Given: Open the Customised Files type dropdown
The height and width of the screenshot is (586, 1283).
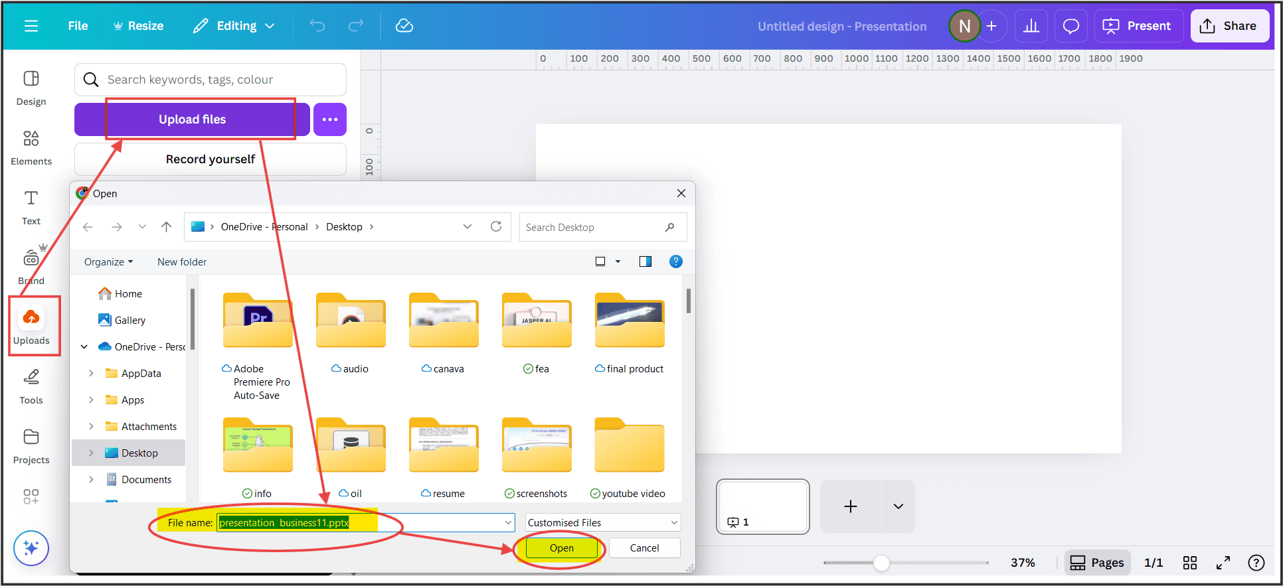Looking at the screenshot, I should [603, 523].
